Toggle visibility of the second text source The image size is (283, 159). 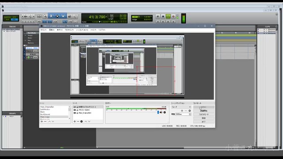[75, 110]
